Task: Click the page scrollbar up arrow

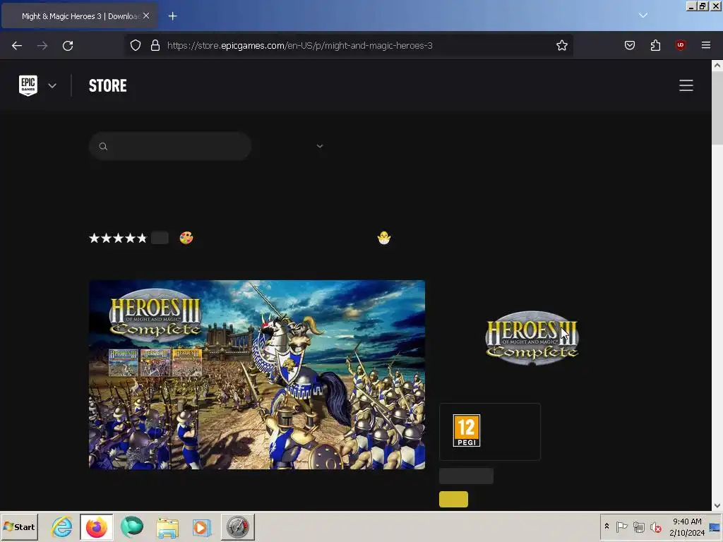Action: coord(717,66)
